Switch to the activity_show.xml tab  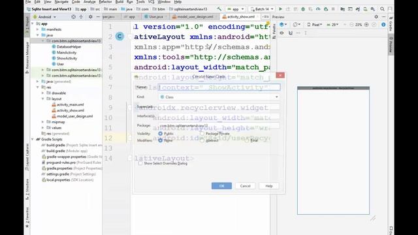[240, 17]
